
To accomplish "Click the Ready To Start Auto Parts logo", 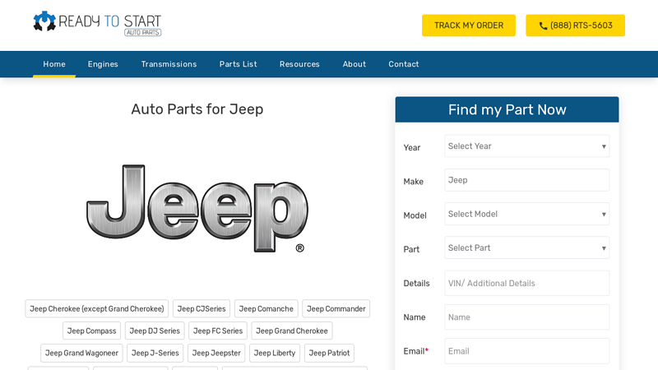I will (x=97, y=23).
